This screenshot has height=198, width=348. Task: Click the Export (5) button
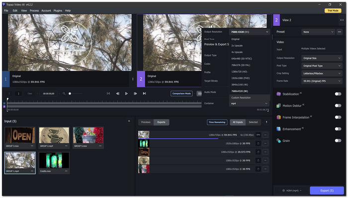(327, 191)
